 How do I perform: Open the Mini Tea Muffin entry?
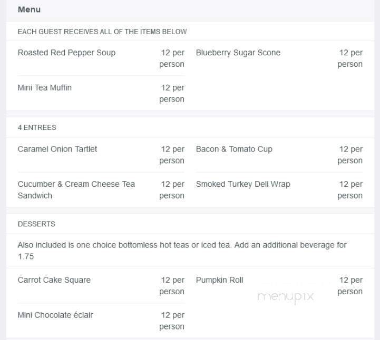(x=45, y=87)
